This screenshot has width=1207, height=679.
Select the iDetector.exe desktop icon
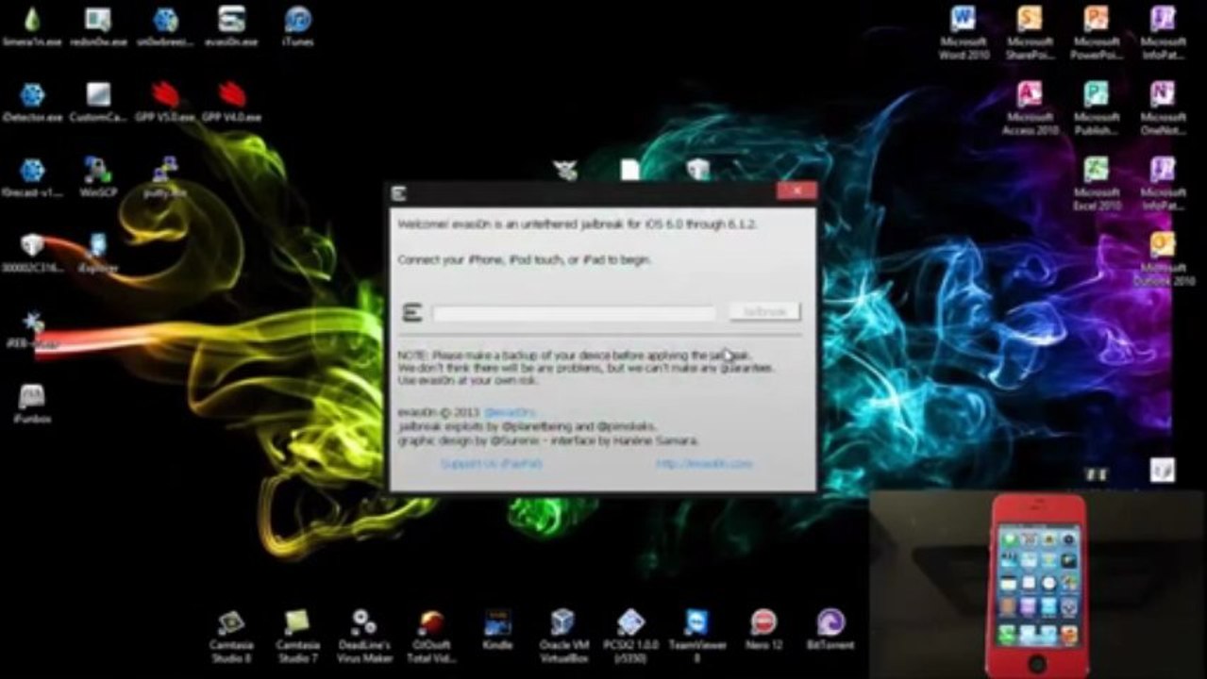pos(32,102)
